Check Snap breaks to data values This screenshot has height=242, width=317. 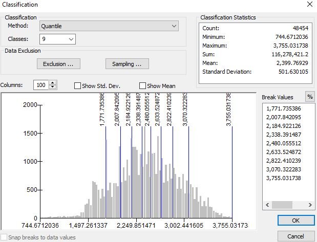point(4,237)
